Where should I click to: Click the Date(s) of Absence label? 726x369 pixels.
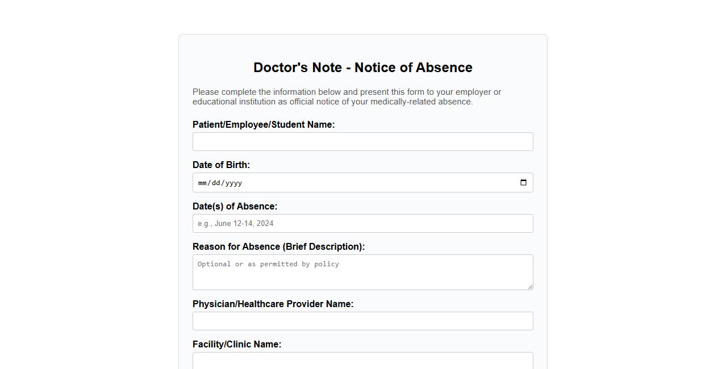[x=235, y=206]
